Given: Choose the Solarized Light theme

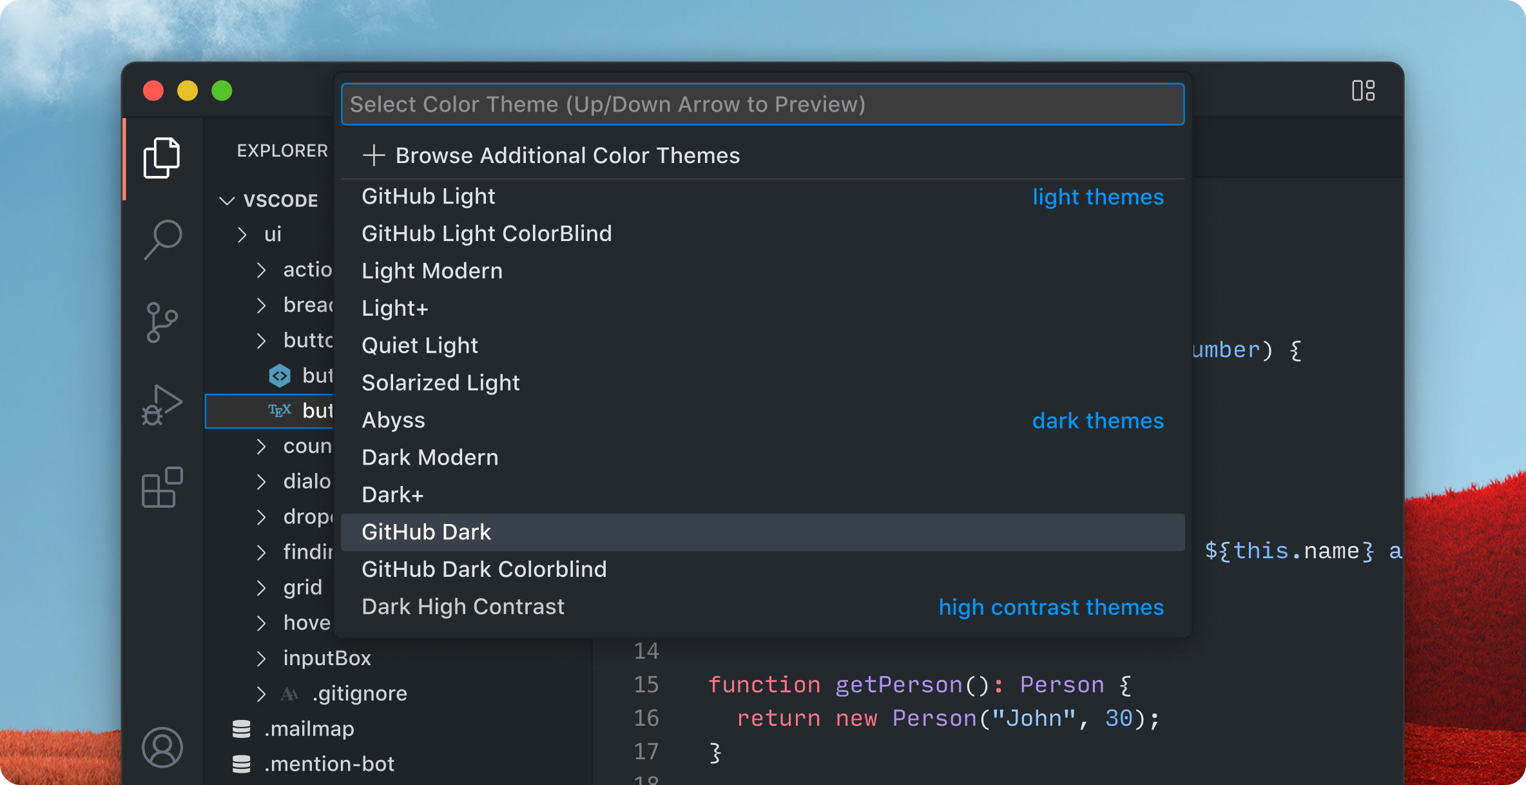Looking at the screenshot, I should pos(762,383).
